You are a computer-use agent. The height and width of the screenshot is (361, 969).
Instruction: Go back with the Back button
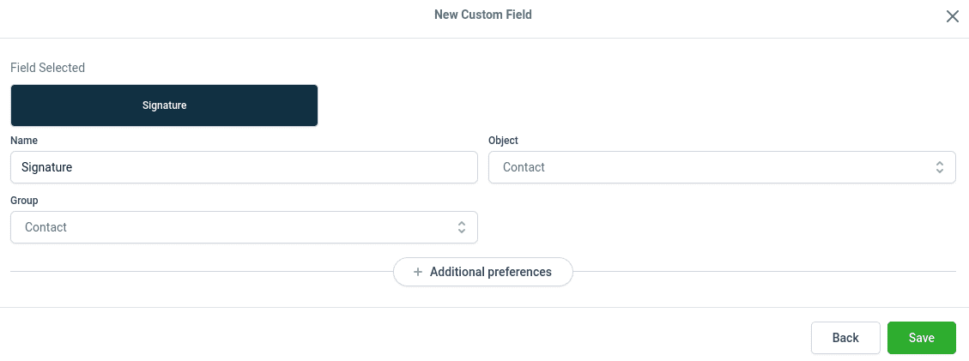pos(845,338)
